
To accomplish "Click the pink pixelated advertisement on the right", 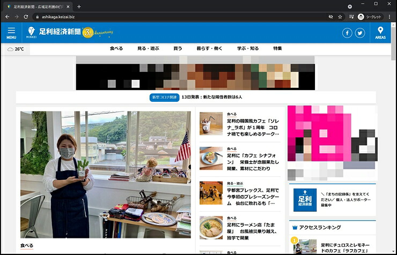I will pyautogui.click(x=333, y=143).
